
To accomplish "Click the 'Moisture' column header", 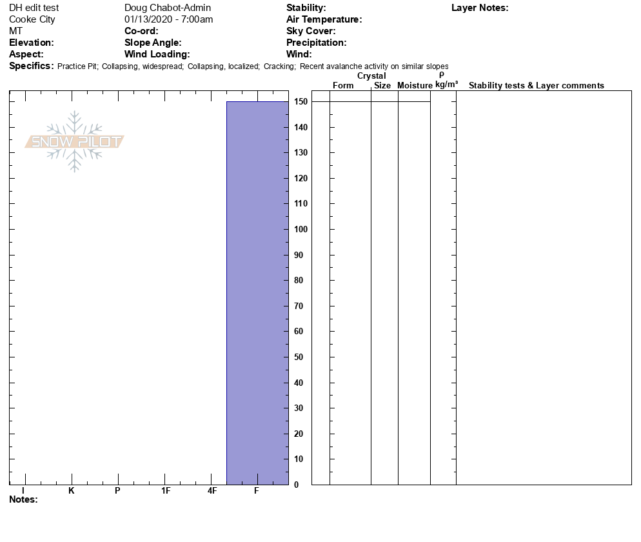I will pyautogui.click(x=415, y=85).
